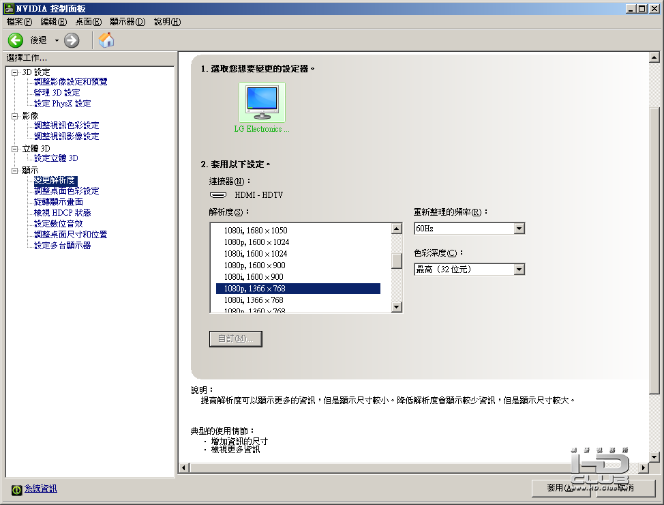This screenshot has height=505, width=664.
Task: Select 變更解析度 in the tree
Action: tap(55, 180)
